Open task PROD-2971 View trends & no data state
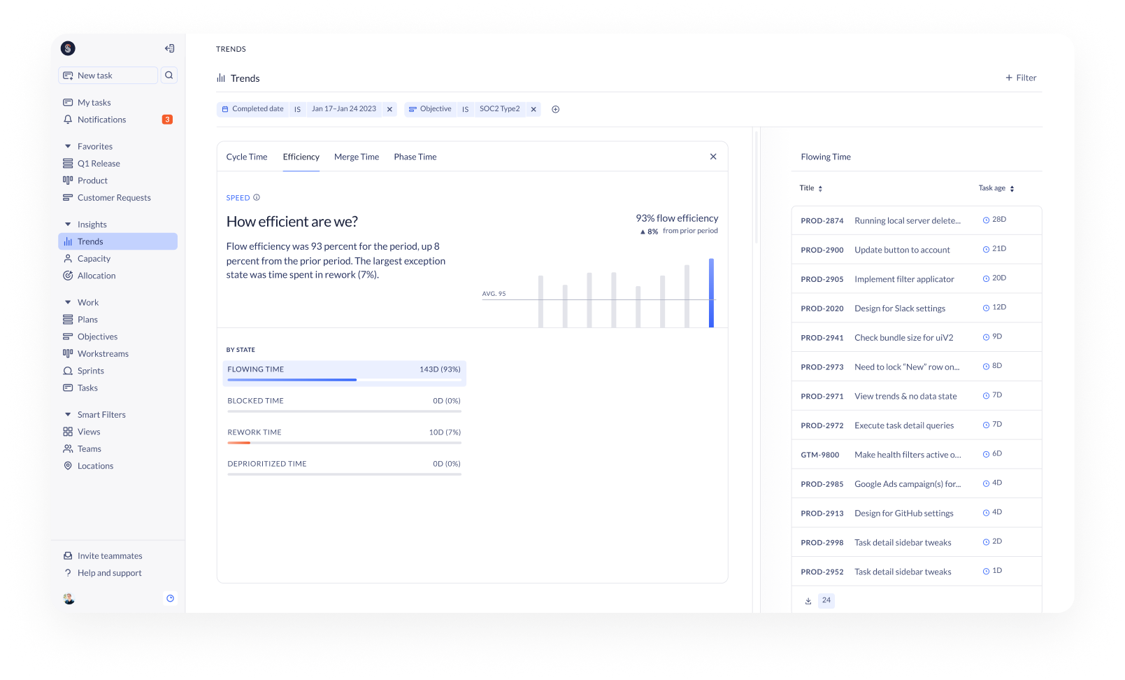Viewport: 1125px width, 680px height. [917, 396]
